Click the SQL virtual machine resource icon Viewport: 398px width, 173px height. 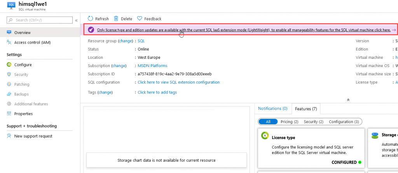pos(11,5)
